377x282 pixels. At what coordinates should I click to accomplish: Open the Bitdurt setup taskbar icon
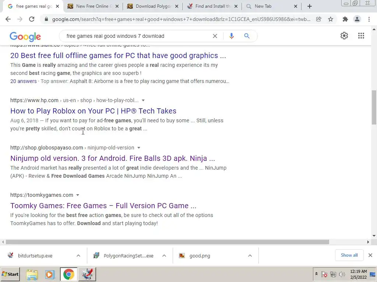click(87, 274)
